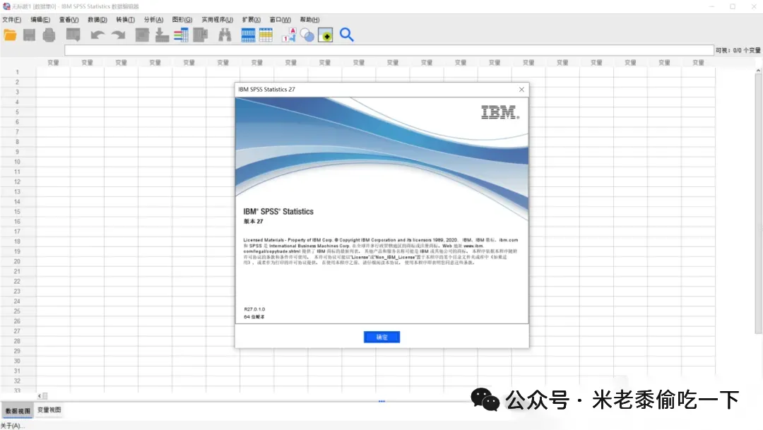Click the Go to variable download-arrow icon
The image size is (763, 430).
tap(162, 35)
